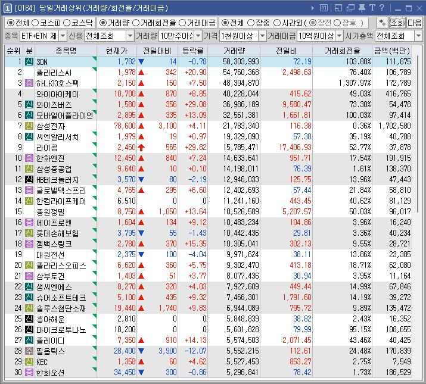The width and height of the screenshot is (426, 384).
Task: Click the 증 badge next to 젬백스링크
Action: [x=29, y=244]
